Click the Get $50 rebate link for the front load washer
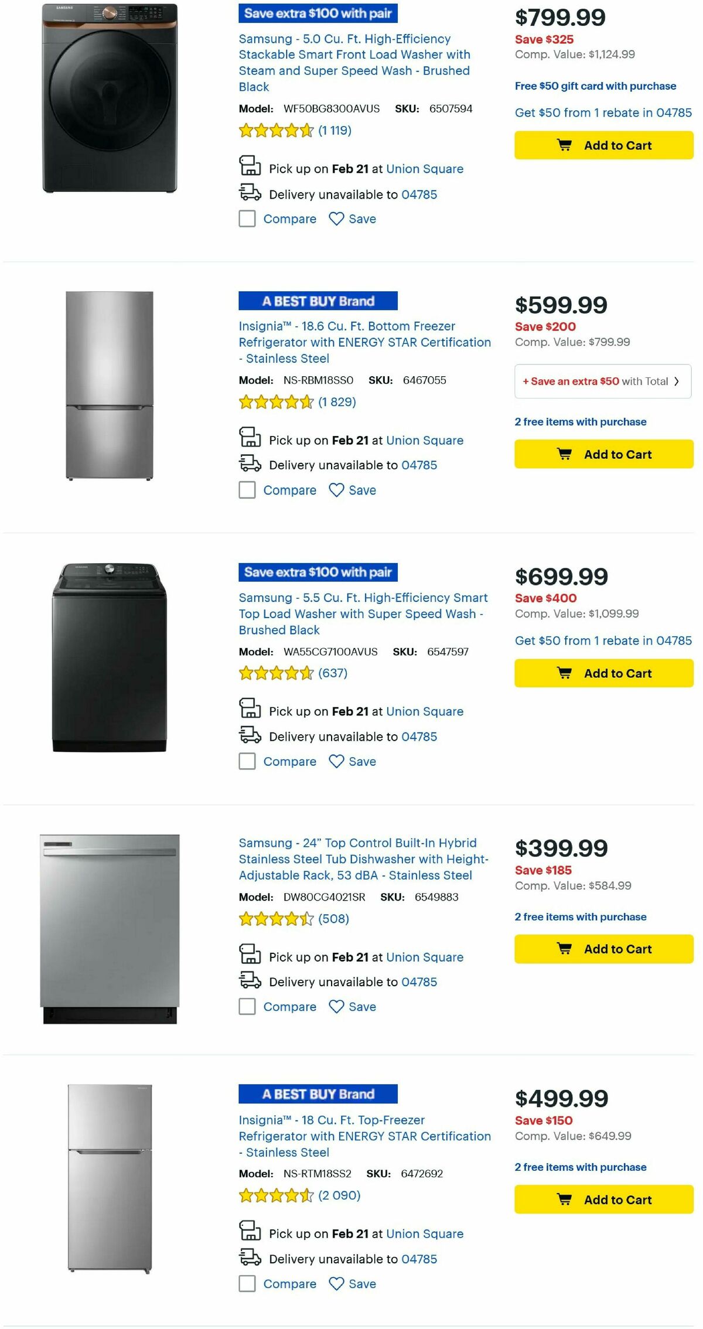Viewport: 703px width, 1329px height. pyautogui.click(x=602, y=113)
